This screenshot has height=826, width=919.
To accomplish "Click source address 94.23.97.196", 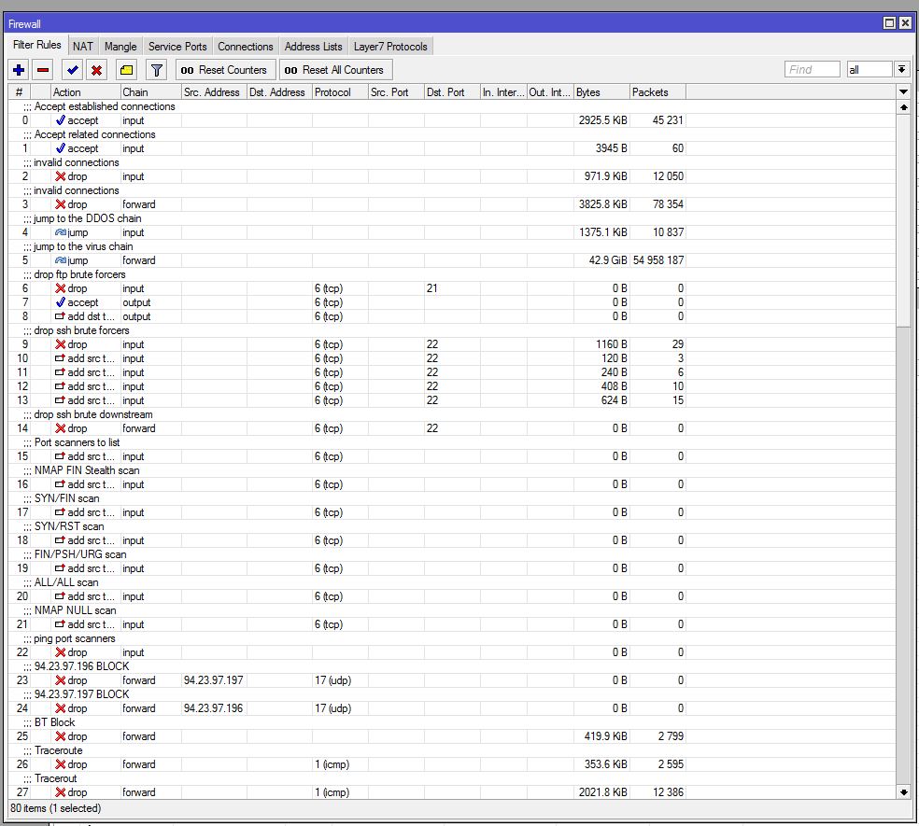I will [213, 708].
